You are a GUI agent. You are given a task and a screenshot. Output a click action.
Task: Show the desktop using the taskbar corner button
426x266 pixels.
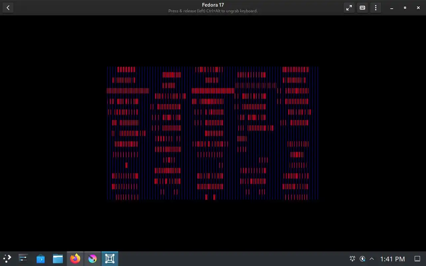417,259
